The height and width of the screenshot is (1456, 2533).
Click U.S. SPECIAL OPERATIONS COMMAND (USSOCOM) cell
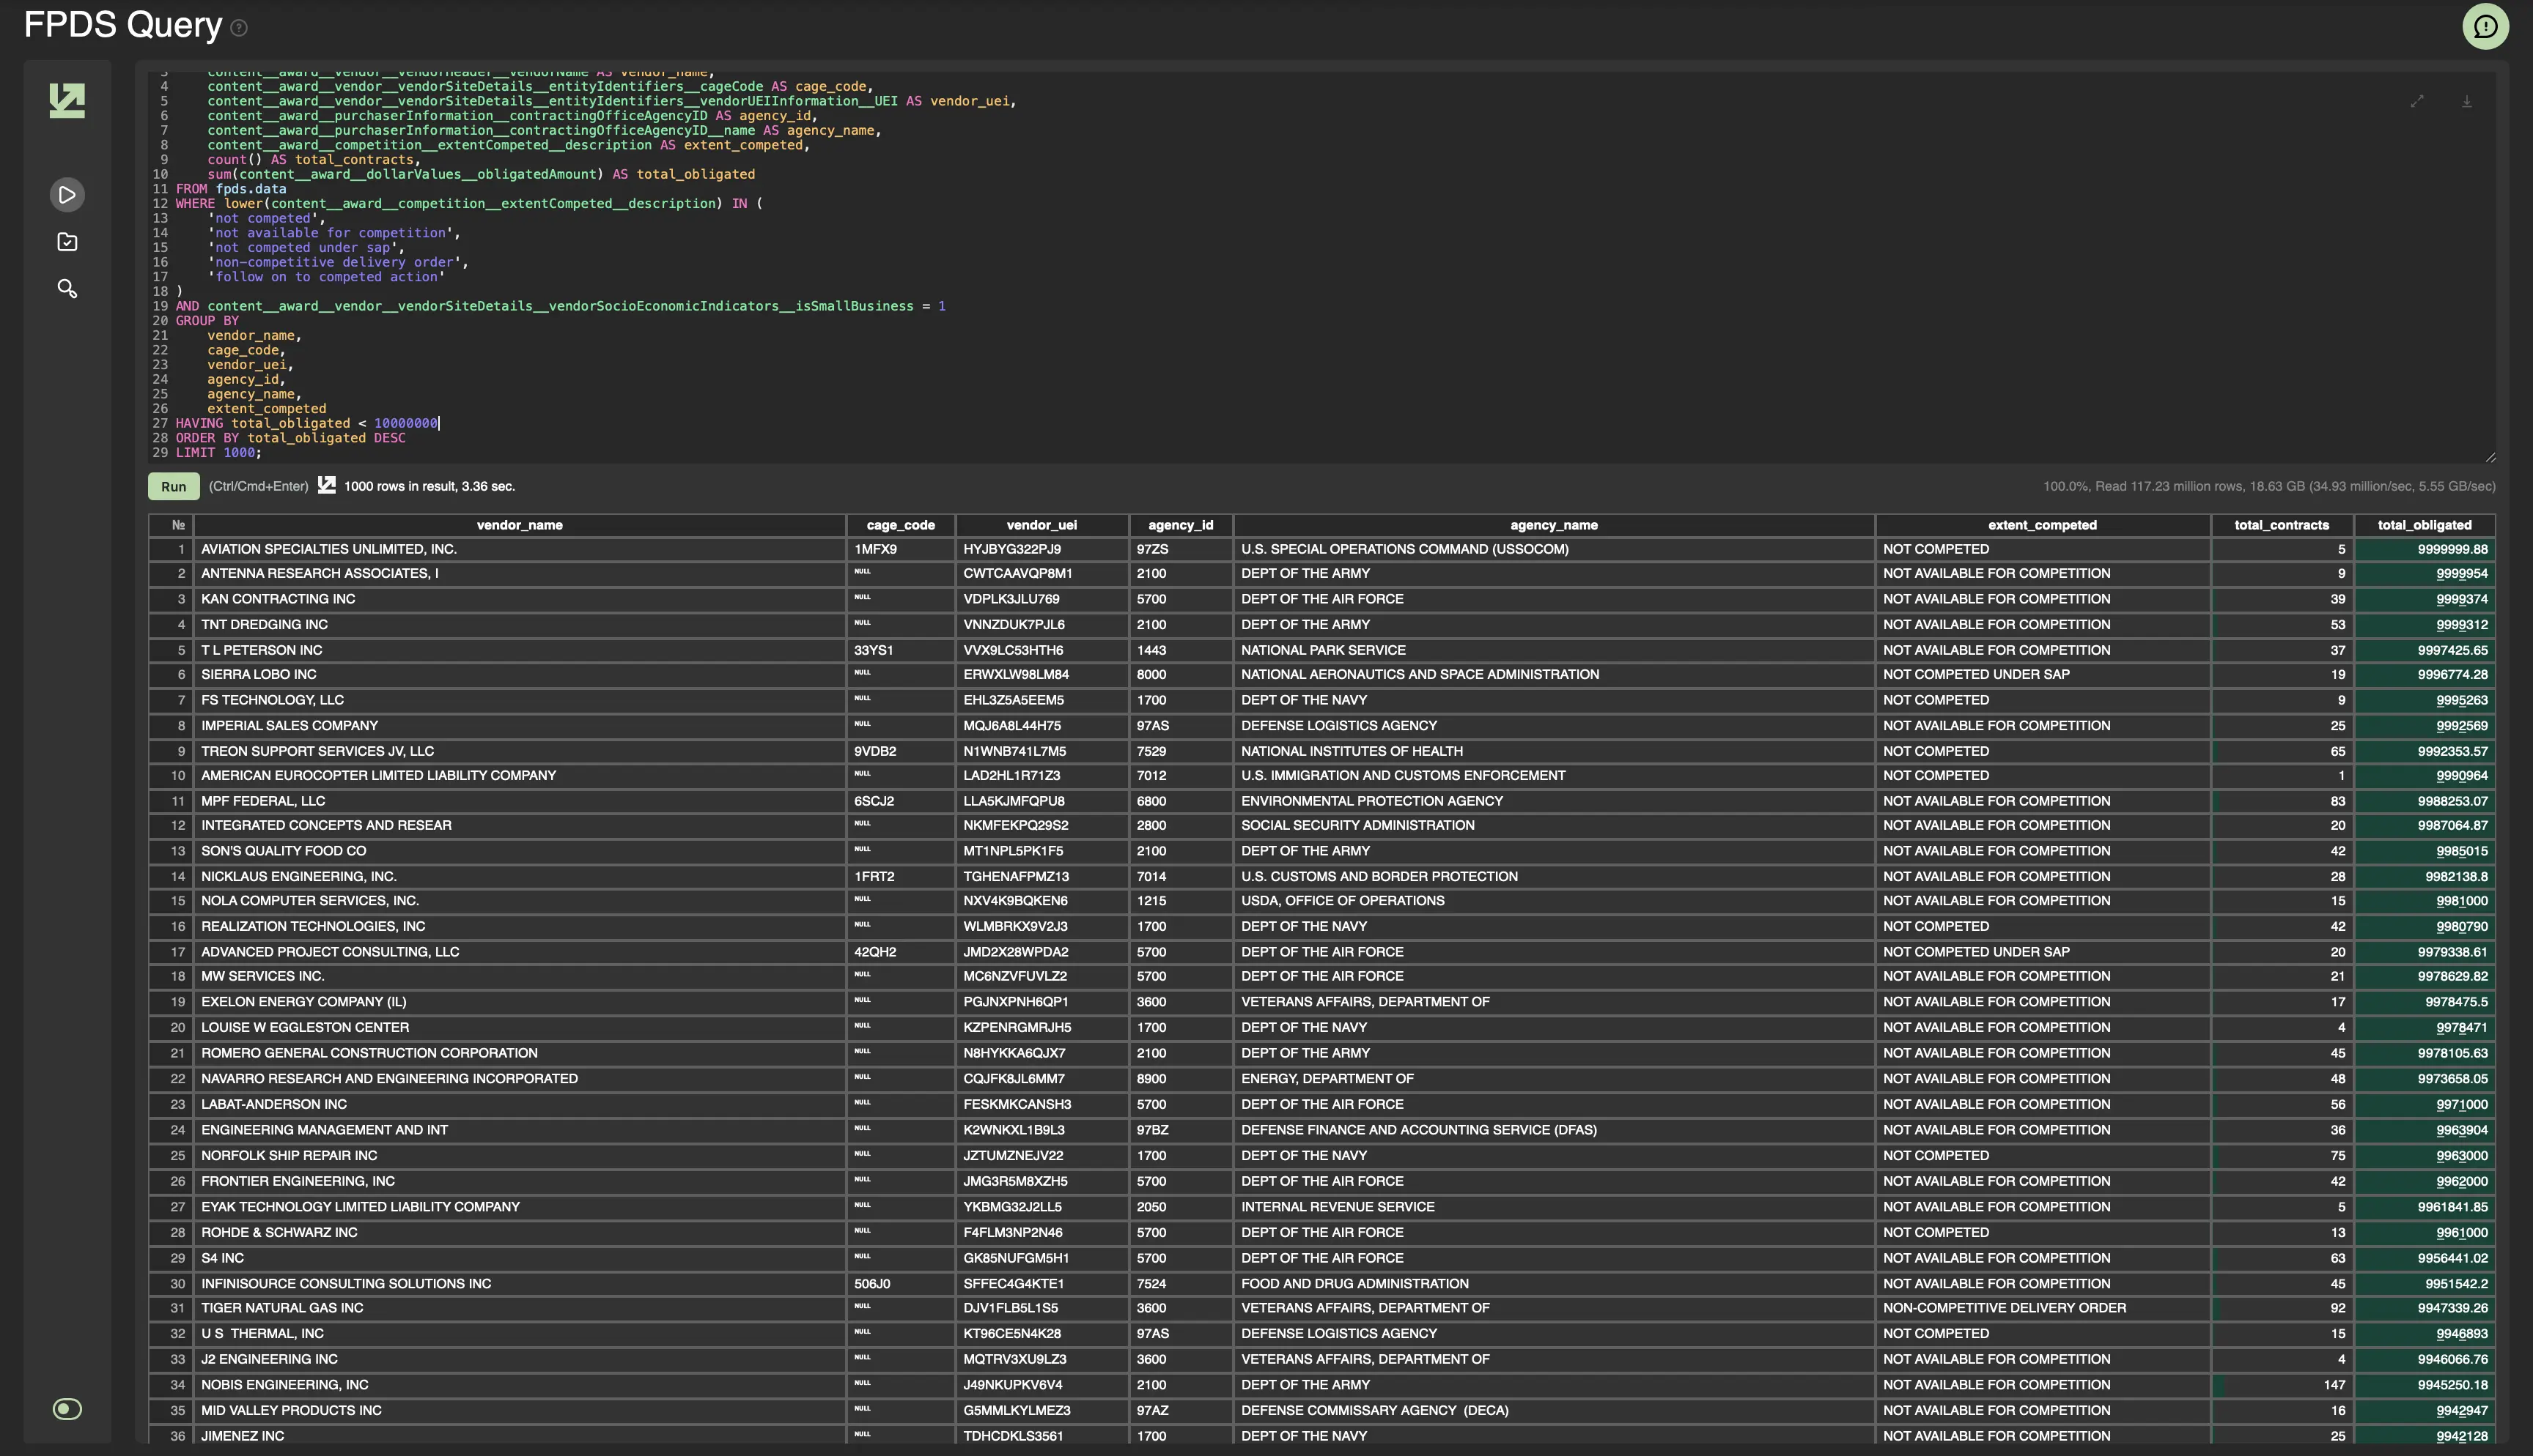tap(1554, 549)
